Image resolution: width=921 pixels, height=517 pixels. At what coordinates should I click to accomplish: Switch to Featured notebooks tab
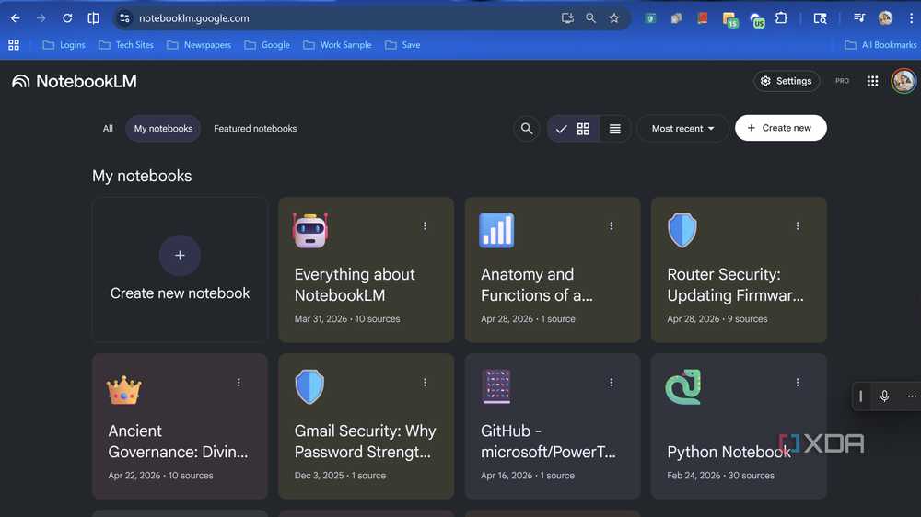tap(255, 129)
